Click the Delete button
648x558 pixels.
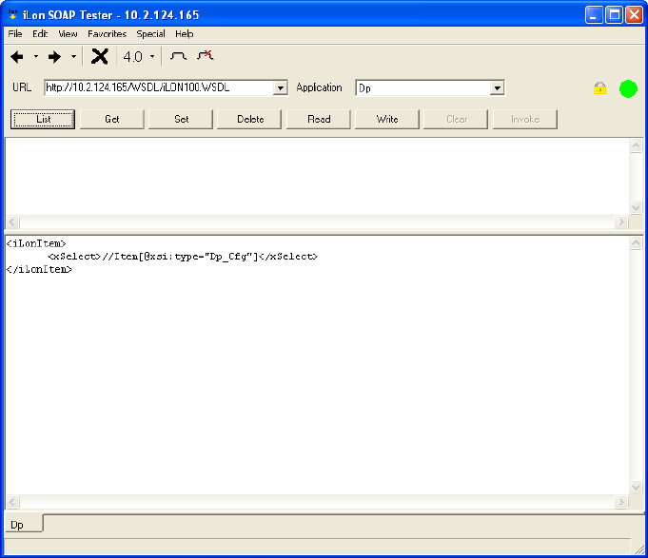pos(249,119)
